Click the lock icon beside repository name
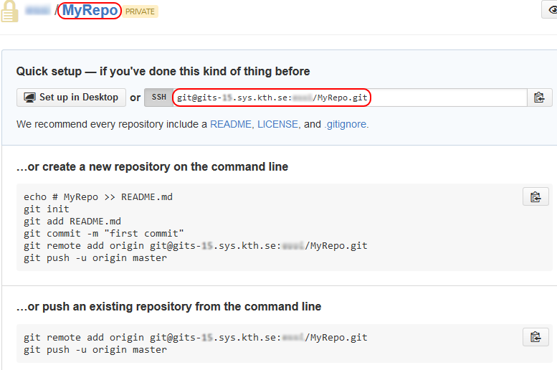Viewport: 557px width, 370px height. 9,12
